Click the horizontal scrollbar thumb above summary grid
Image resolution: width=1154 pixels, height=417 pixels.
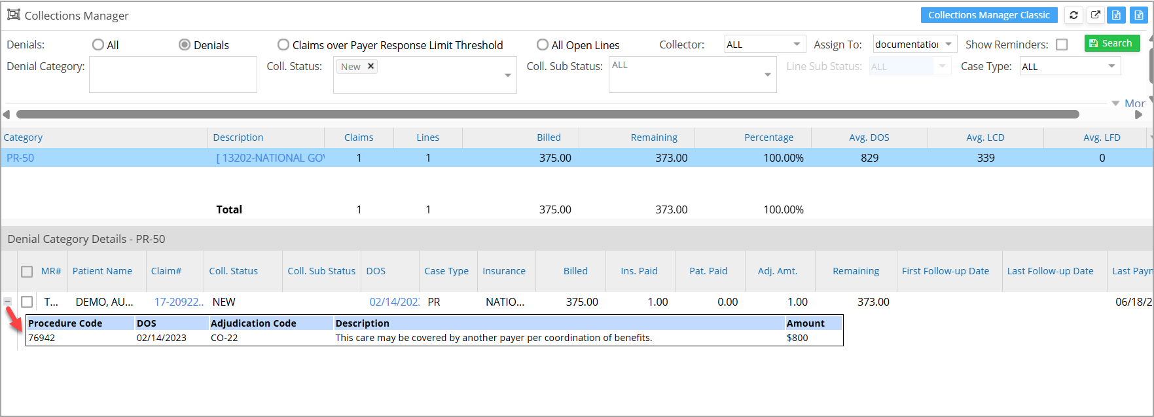click(x=547, y=115)
